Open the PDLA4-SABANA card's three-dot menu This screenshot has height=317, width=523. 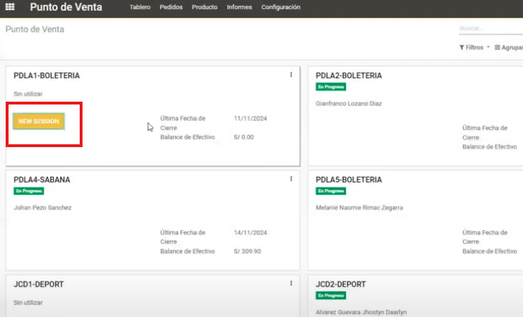pos(291,179)
